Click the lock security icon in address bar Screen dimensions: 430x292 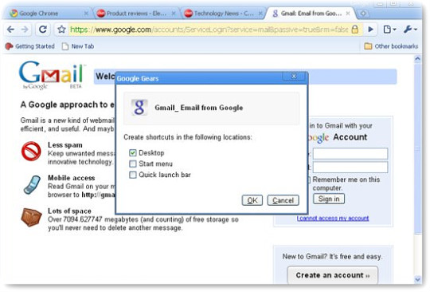click(x=355, y=29)
